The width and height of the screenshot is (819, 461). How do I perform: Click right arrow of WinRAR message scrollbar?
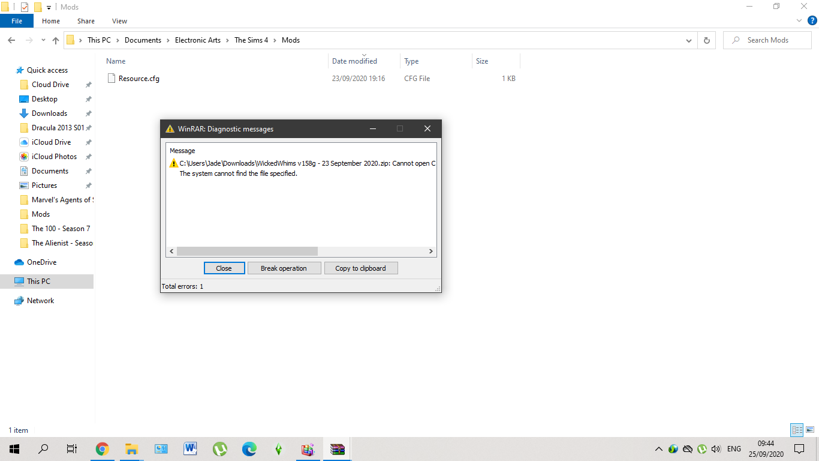(x=430, y=252)
